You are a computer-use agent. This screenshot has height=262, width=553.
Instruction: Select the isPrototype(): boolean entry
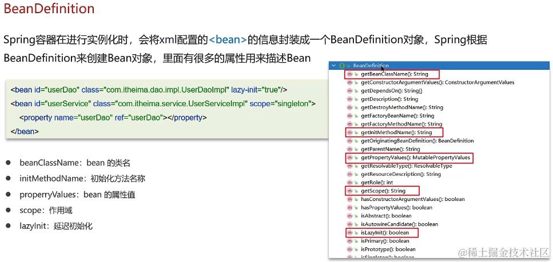pyautogui.click(x=388, y=249)
